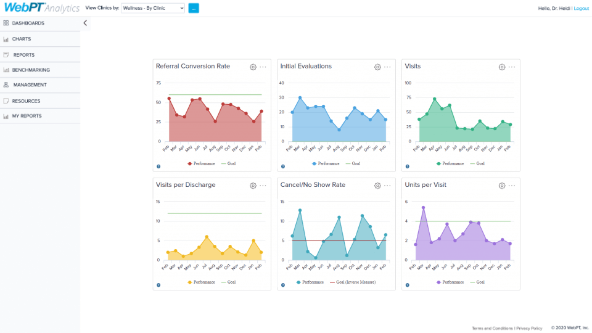Open the Benchmarking menu item

(x=31, y=70)
